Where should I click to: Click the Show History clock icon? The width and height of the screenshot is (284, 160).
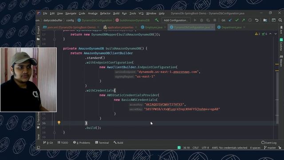250,20
